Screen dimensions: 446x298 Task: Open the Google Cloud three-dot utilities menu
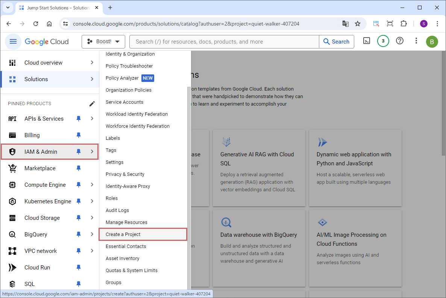click(416, 41)
